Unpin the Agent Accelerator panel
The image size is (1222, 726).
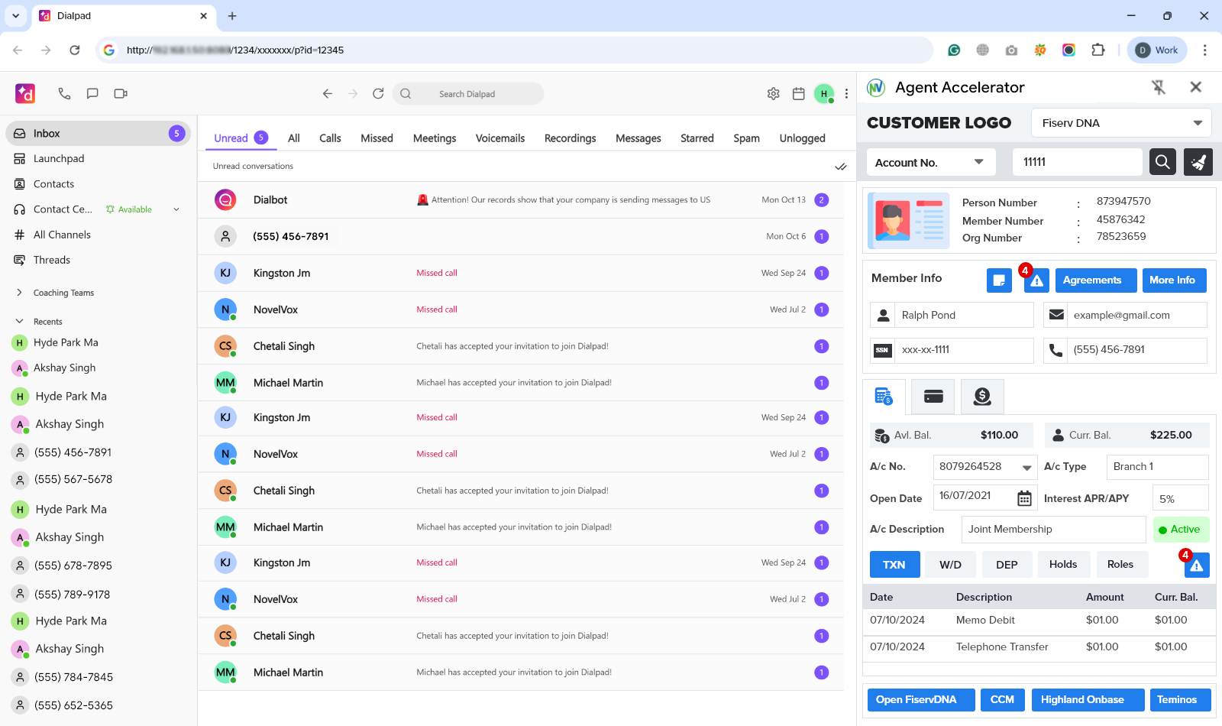pyautogui.click(x=1159, y=87)
